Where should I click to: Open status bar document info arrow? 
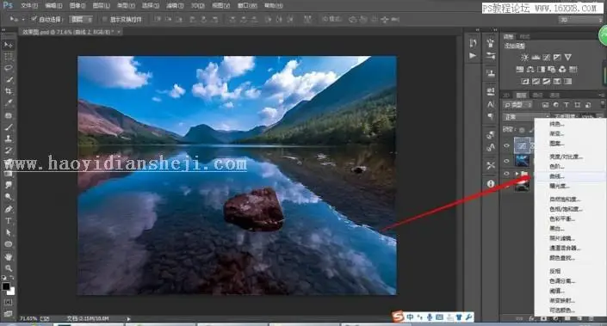click(128, 318)
